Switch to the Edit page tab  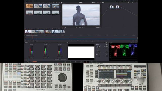coord(76,62)
